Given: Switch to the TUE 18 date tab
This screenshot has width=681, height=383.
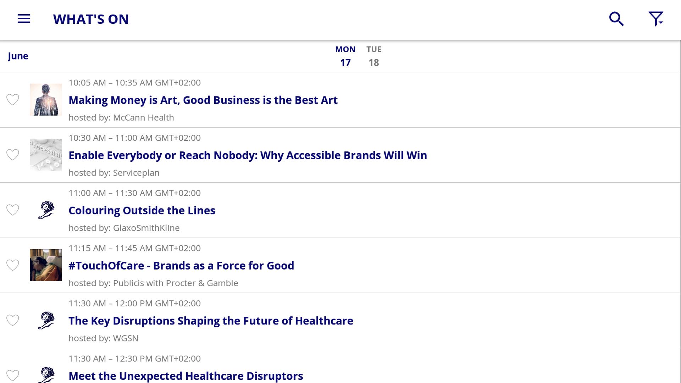Looking at the screenshot, I should click(x=374, y=56).
